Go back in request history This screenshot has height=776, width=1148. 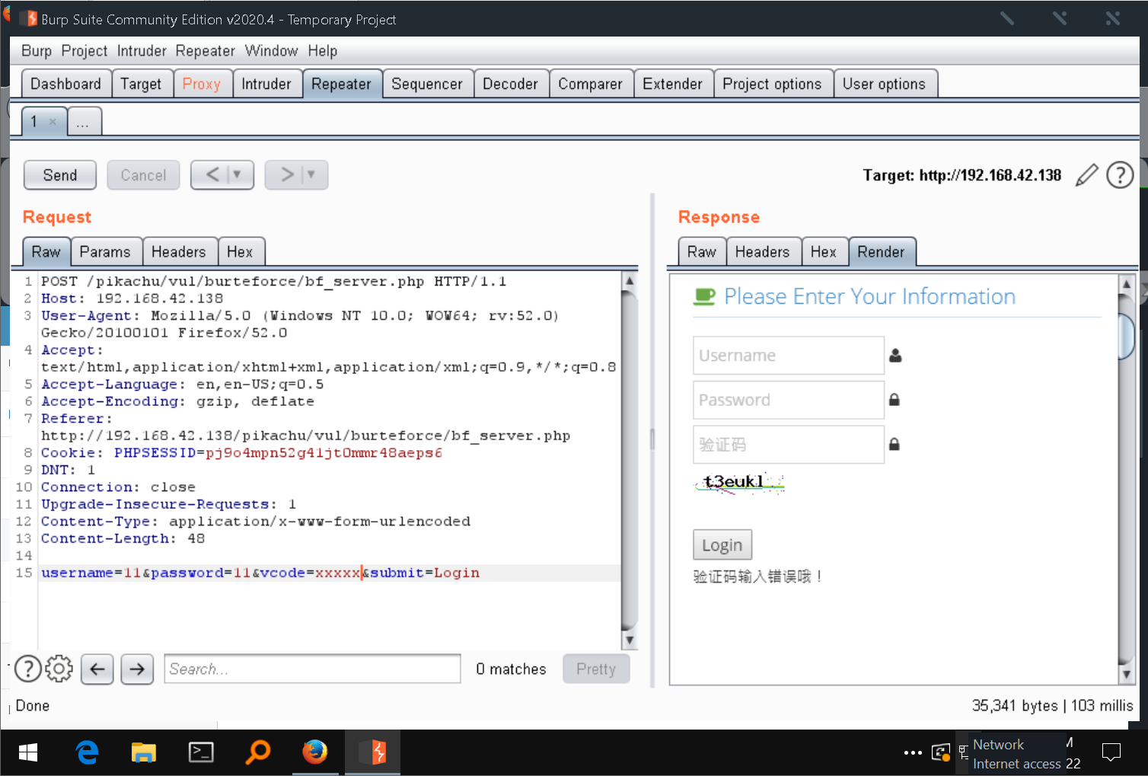pyautogui.click(x=212, y=174)
